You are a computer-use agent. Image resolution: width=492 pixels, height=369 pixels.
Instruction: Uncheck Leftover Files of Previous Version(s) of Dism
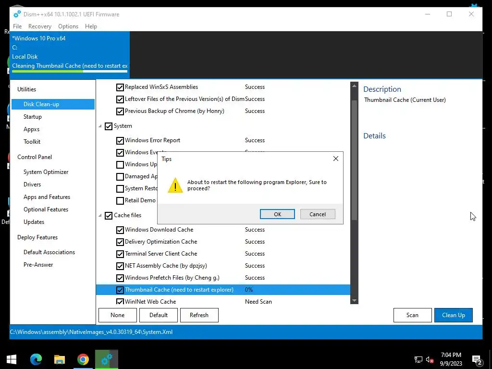click(120, 99)
